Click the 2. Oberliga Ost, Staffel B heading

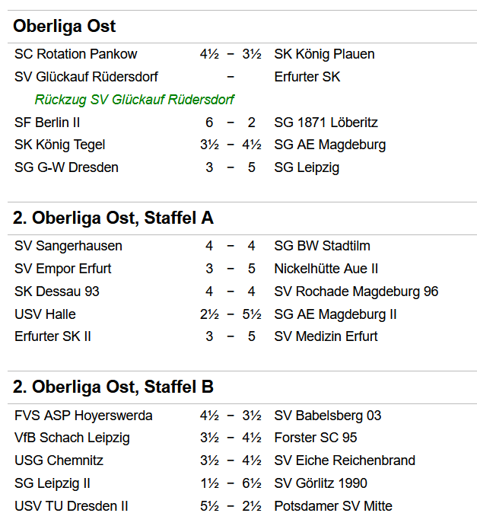point(113,387)
